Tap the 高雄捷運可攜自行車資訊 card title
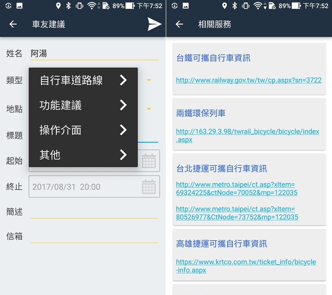This screenshot has width=332, height=295. 221,244
